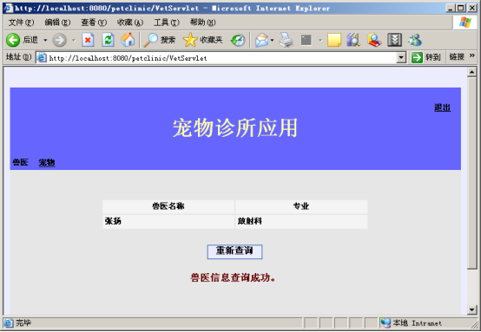Click the IE title bar icon

[9, 8]
